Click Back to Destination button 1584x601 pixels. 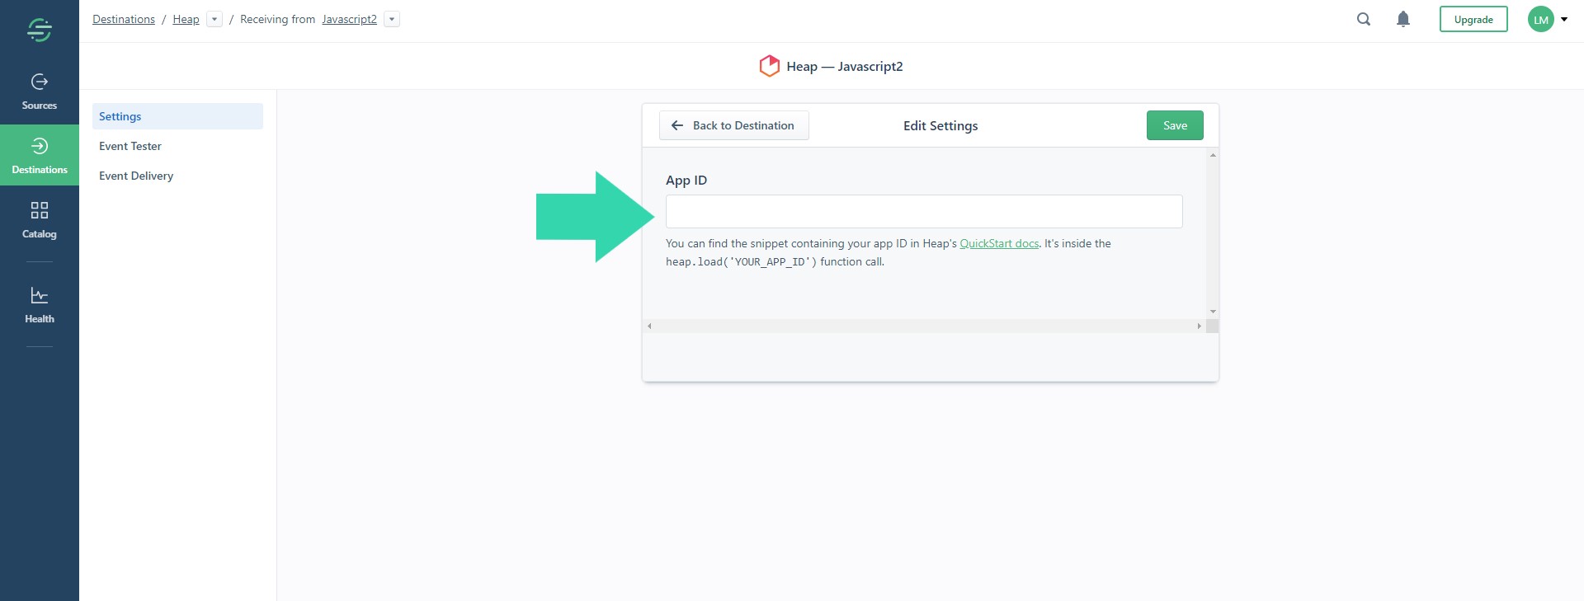[x=733, y=125]
